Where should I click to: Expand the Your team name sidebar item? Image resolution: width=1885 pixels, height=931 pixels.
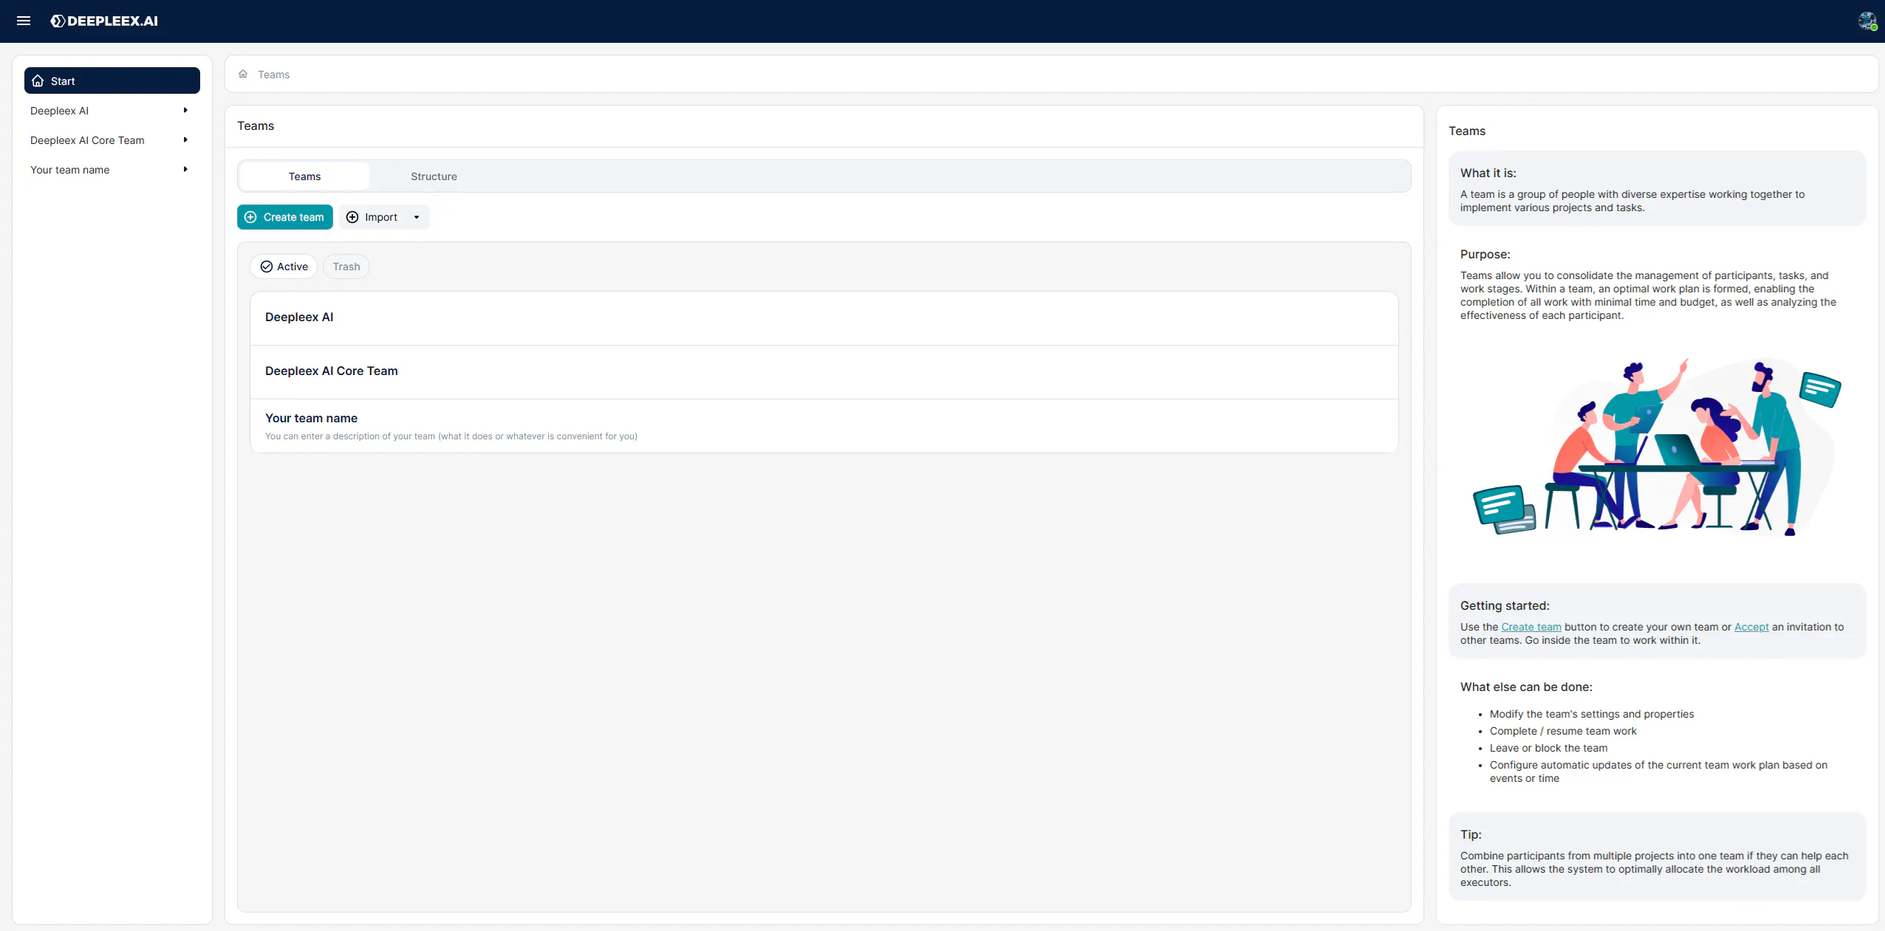[x=185, y=170]
